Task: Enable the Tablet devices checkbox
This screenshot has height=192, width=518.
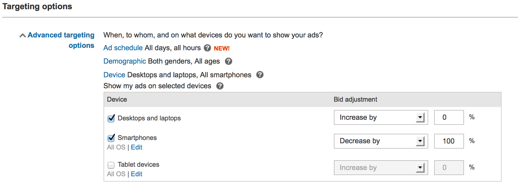Action: point(111,165)
